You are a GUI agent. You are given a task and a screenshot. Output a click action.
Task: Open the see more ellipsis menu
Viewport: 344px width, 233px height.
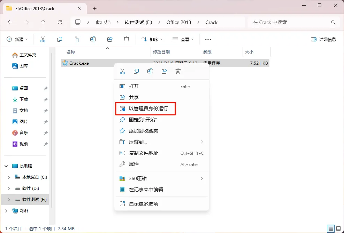208,40
